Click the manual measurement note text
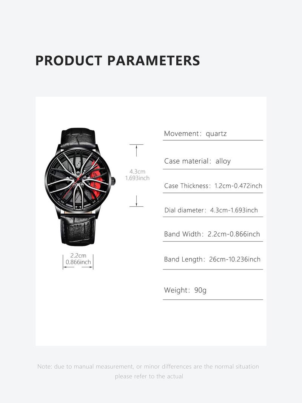 tap(148, 371)
